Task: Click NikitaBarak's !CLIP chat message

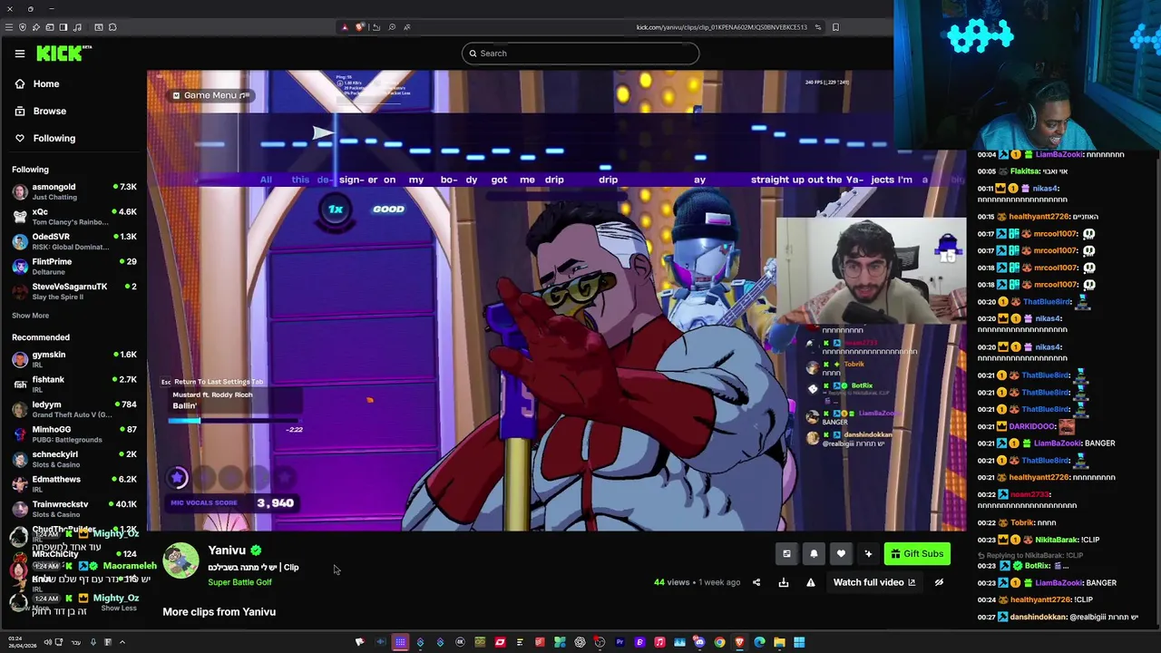Action: point(1040,540)
